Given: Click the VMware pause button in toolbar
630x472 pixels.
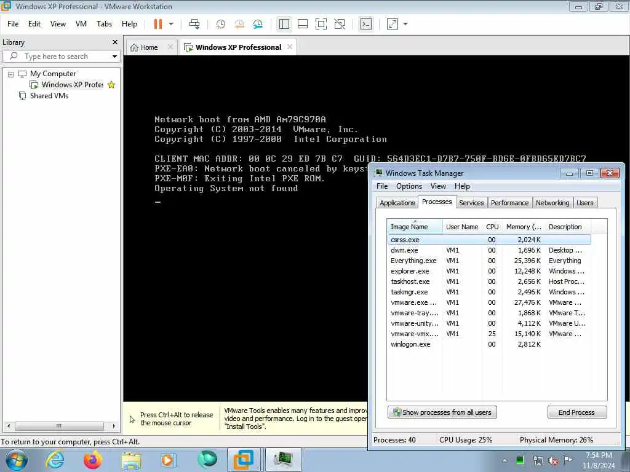Looking at the screenshot, I should tap(158, 24).
